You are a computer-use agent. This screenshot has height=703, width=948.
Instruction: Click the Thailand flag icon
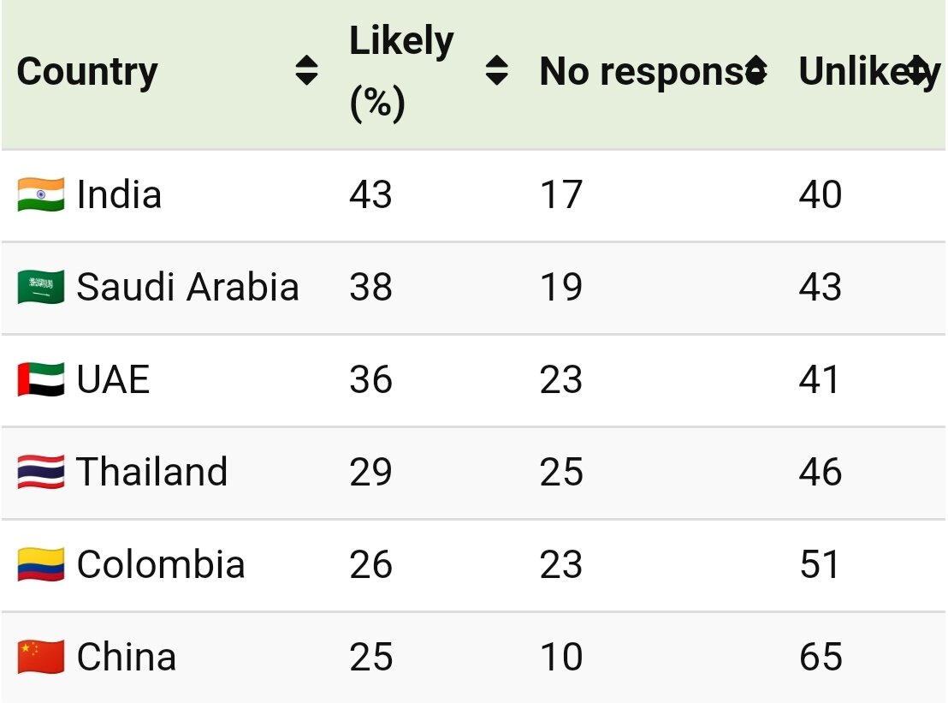tap(40, 472)
